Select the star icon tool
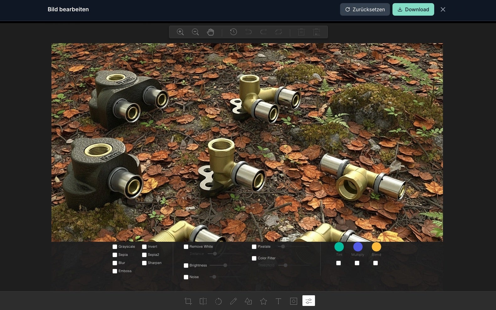496x310 pixels. point(264,301)
